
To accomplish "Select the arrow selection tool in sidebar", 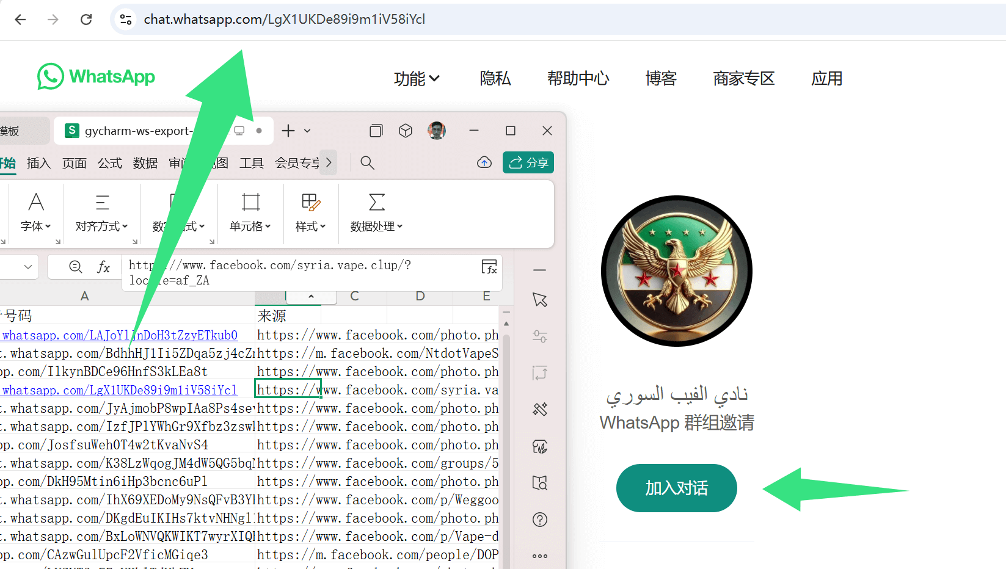I will tap(539, 300).
